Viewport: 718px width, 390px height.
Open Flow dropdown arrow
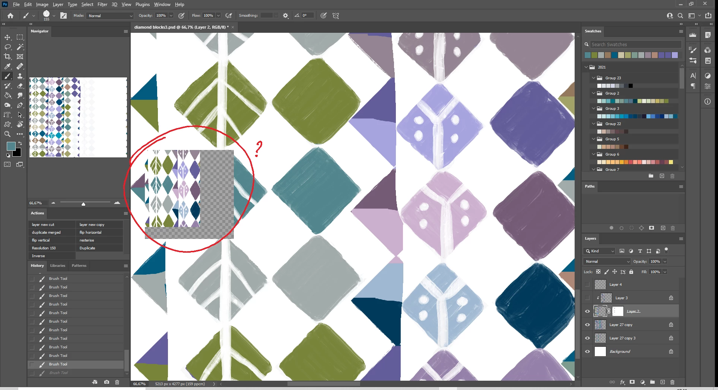click(x=218, y=16)
